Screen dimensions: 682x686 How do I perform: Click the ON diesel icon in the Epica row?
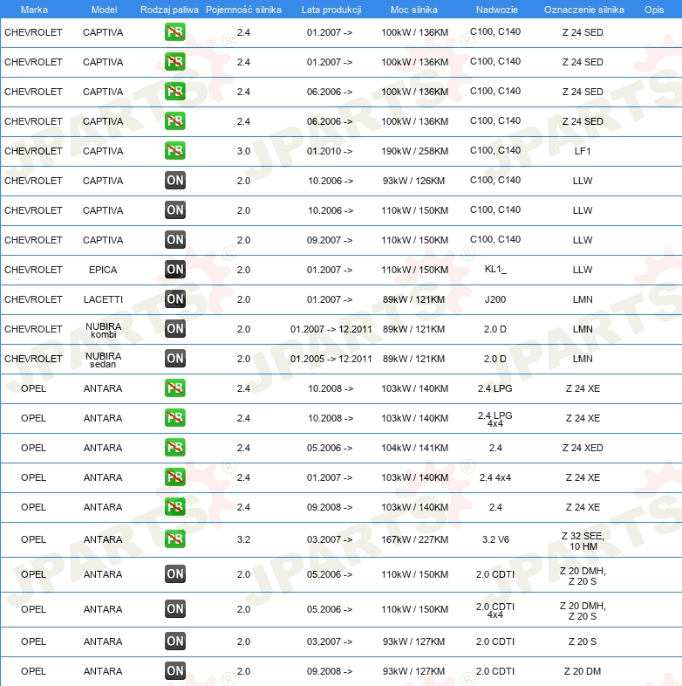(175, 270)
